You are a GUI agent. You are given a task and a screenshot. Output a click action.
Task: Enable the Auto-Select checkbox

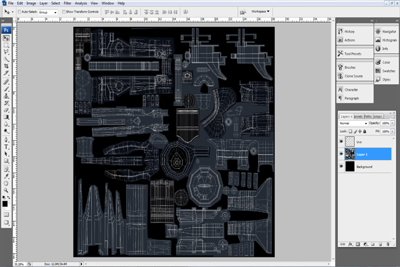coord(19,12)
